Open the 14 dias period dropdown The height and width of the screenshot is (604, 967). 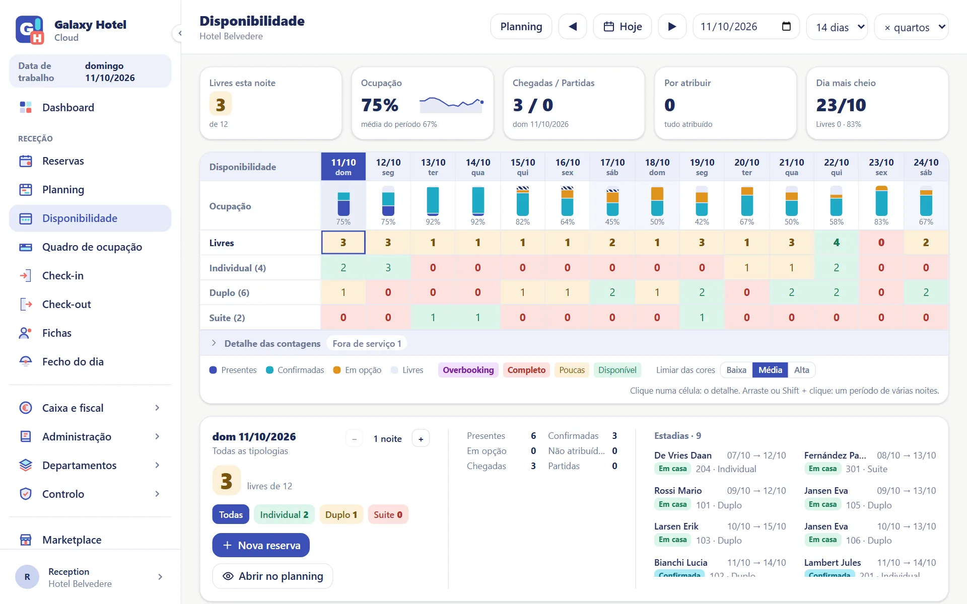coord(838,27)
